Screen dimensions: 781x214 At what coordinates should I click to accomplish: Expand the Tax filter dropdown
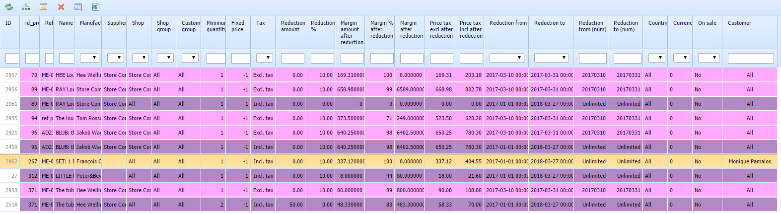point(264,58)
